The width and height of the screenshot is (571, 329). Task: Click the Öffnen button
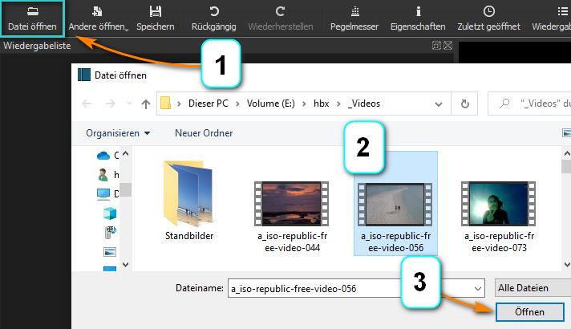[530, 312]
